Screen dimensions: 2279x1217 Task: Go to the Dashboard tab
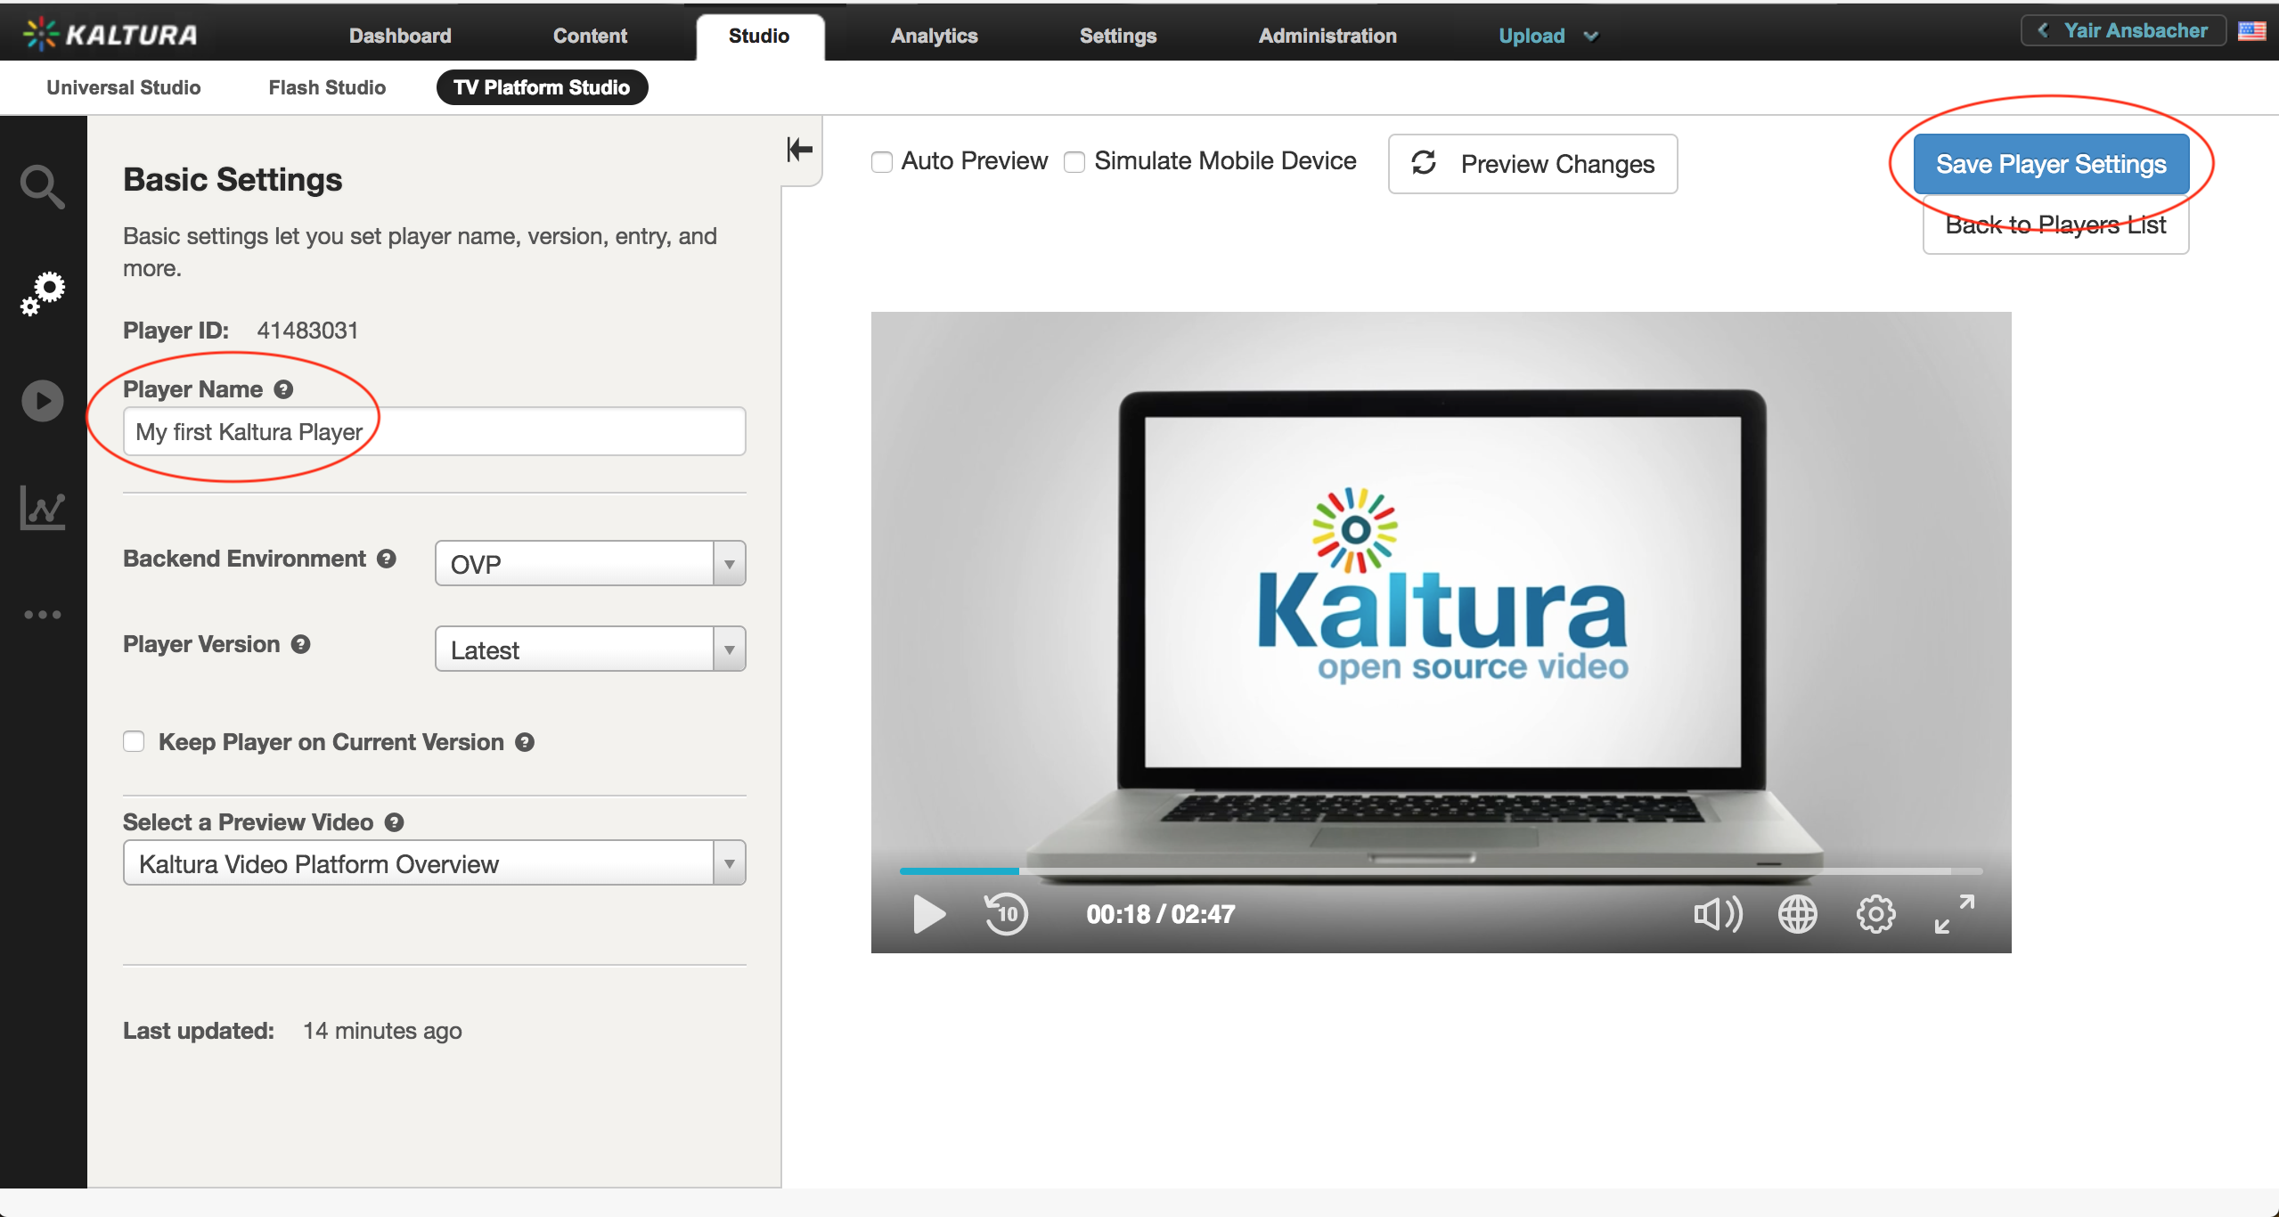(400, 36)
